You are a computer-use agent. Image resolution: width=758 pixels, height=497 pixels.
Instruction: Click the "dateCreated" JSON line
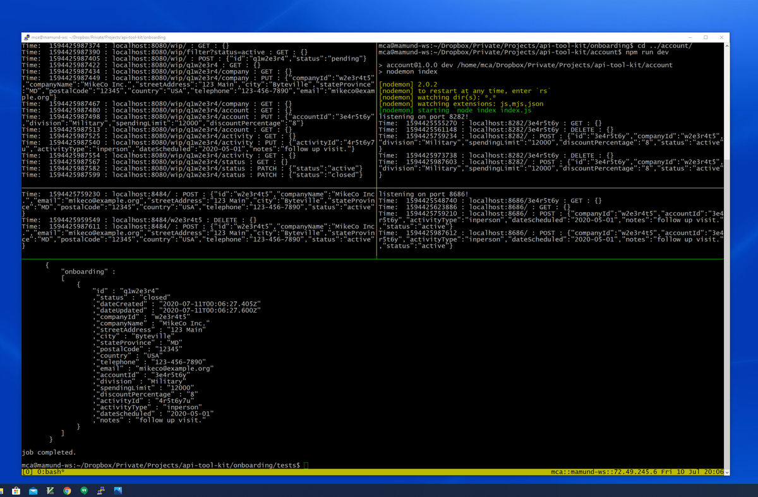pos(176,303)
